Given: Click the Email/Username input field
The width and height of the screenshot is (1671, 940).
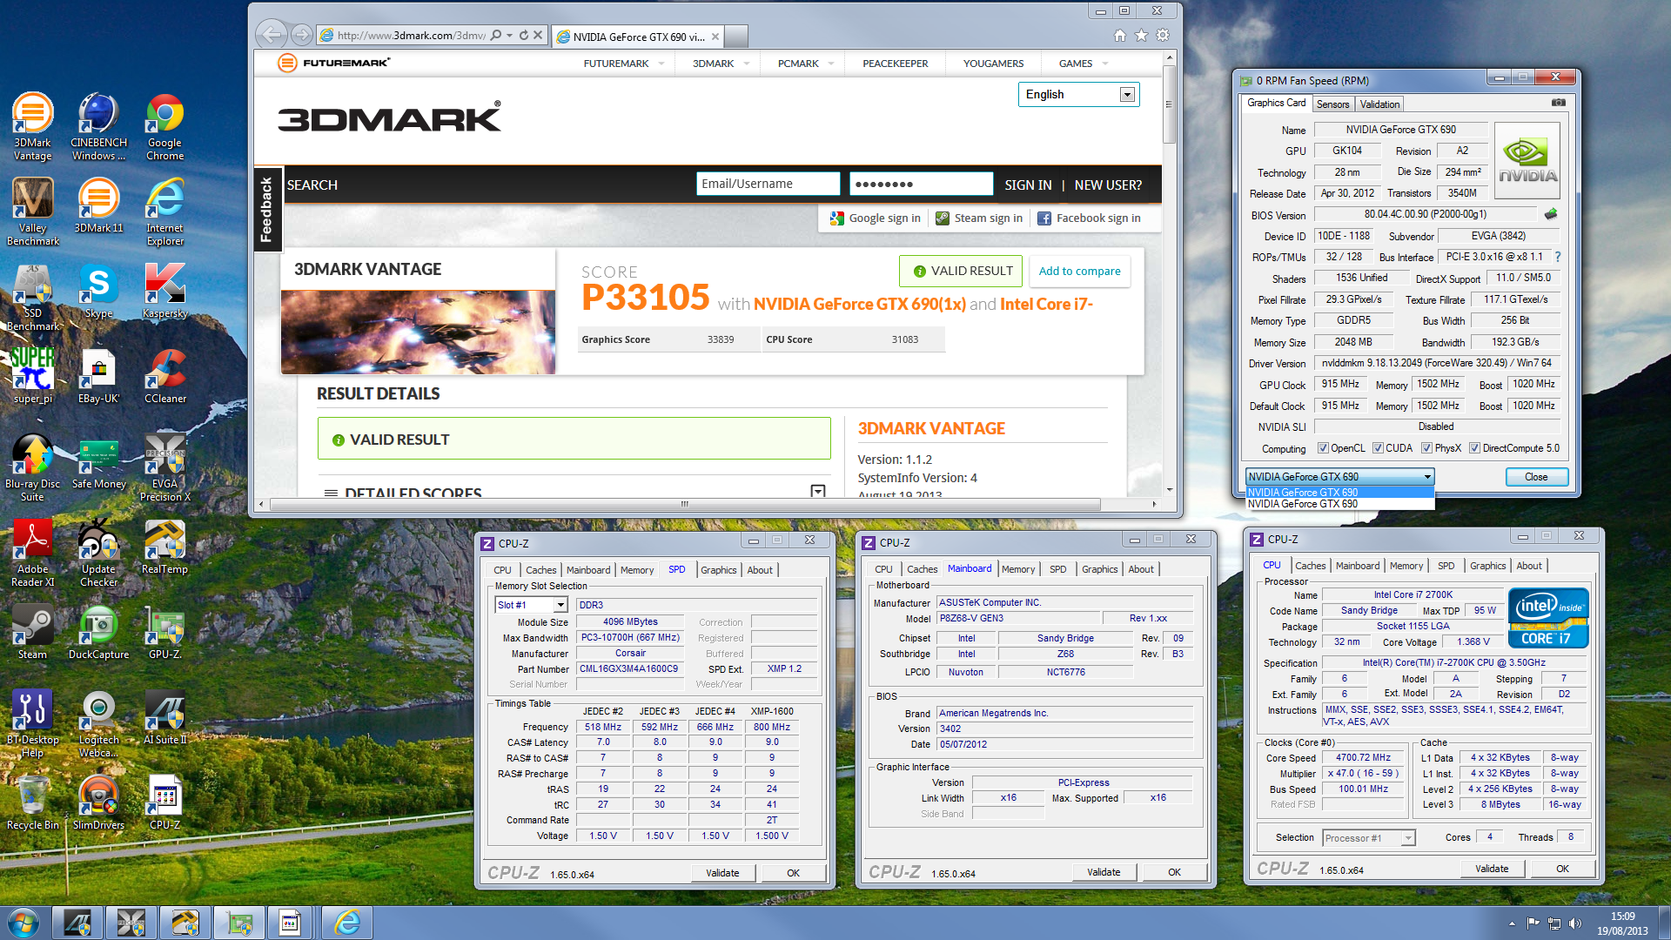Looking at the screenshot, I should coord(768,184).
